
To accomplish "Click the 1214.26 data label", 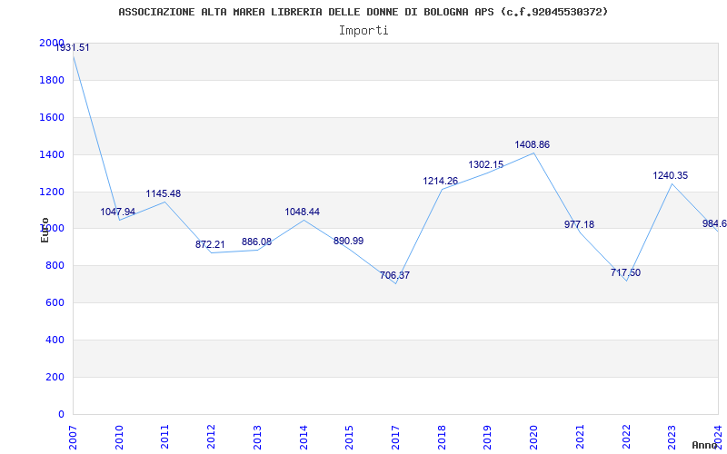I will 440,181.
